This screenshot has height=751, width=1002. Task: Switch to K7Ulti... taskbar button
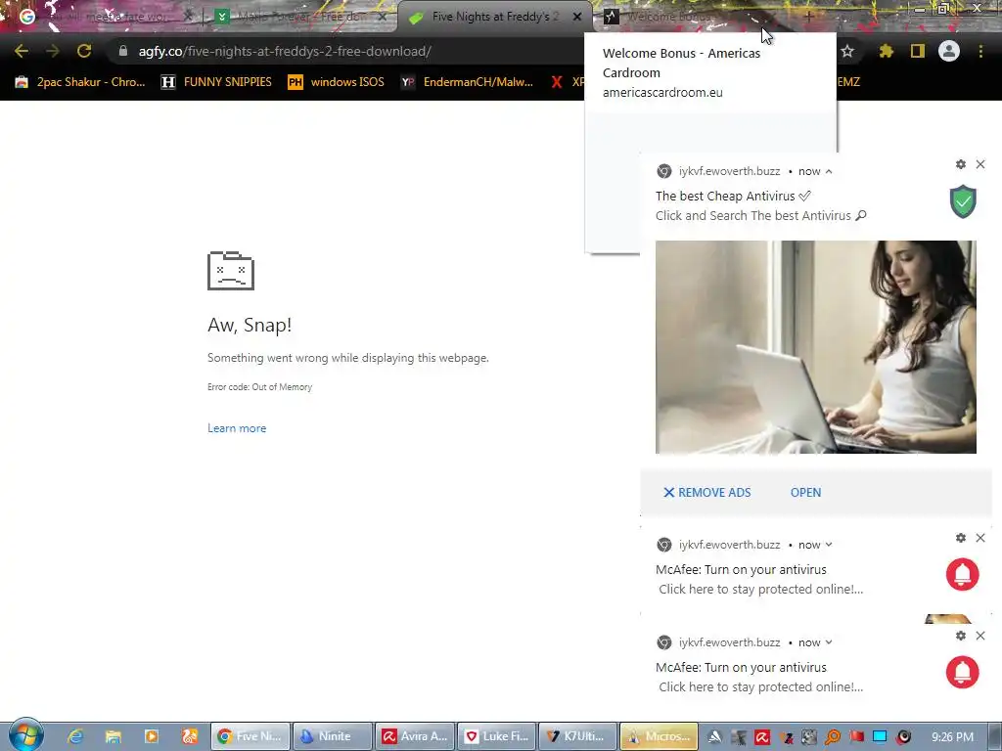pyautogui.click(x=578, y=736)
